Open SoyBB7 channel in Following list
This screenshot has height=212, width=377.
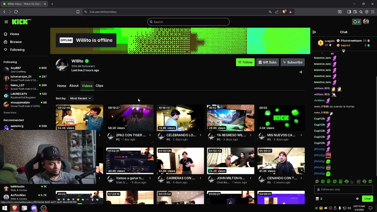(x=25, y=69)
